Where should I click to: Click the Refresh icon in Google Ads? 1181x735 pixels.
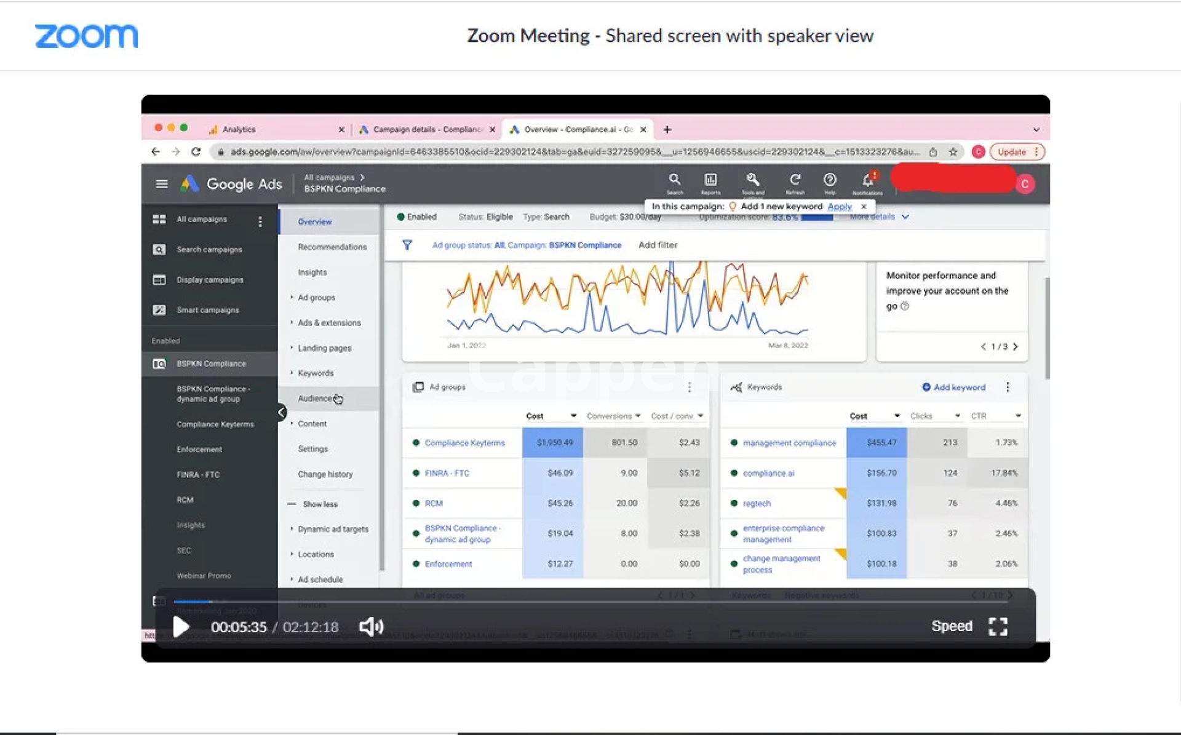click(795, 180)
